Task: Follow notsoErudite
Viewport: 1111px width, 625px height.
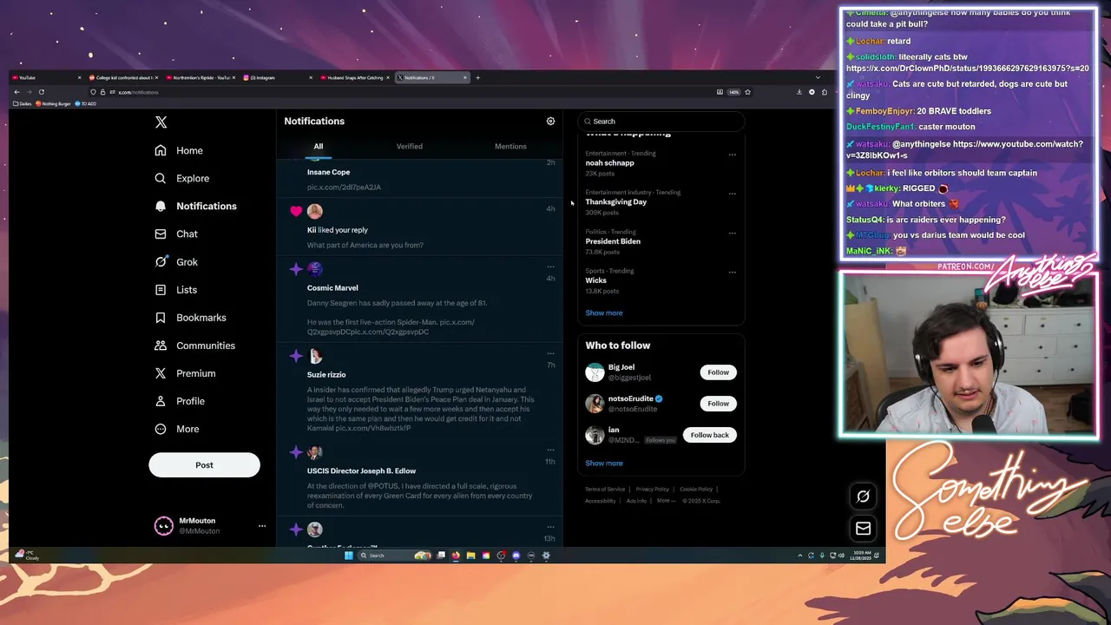Action: click(x=718, y=404)
